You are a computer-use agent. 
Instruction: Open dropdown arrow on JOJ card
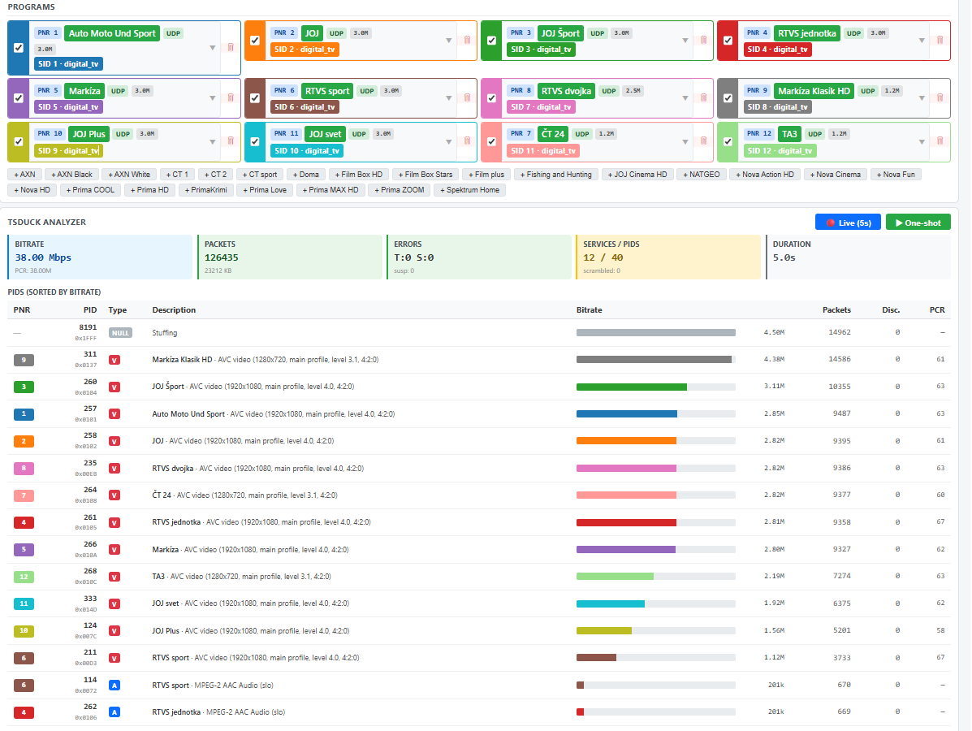pos(449,41)
